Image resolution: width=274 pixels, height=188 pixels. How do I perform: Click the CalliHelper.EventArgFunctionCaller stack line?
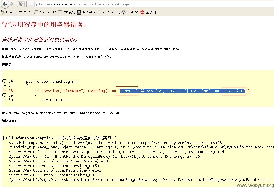tap(116, 152)
